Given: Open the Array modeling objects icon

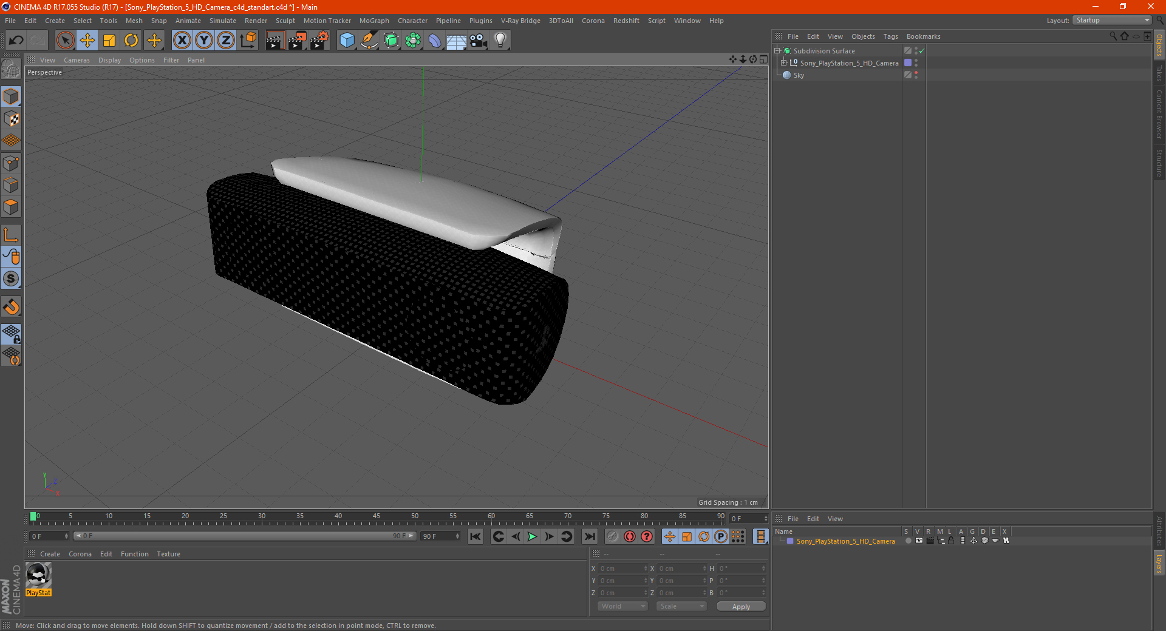Looking at the screenshot, I should 413,41.
